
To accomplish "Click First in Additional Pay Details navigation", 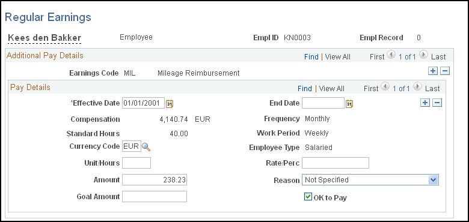I will (377, 56).
